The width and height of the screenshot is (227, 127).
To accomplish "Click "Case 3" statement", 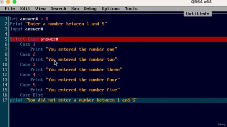I will 28,65.
